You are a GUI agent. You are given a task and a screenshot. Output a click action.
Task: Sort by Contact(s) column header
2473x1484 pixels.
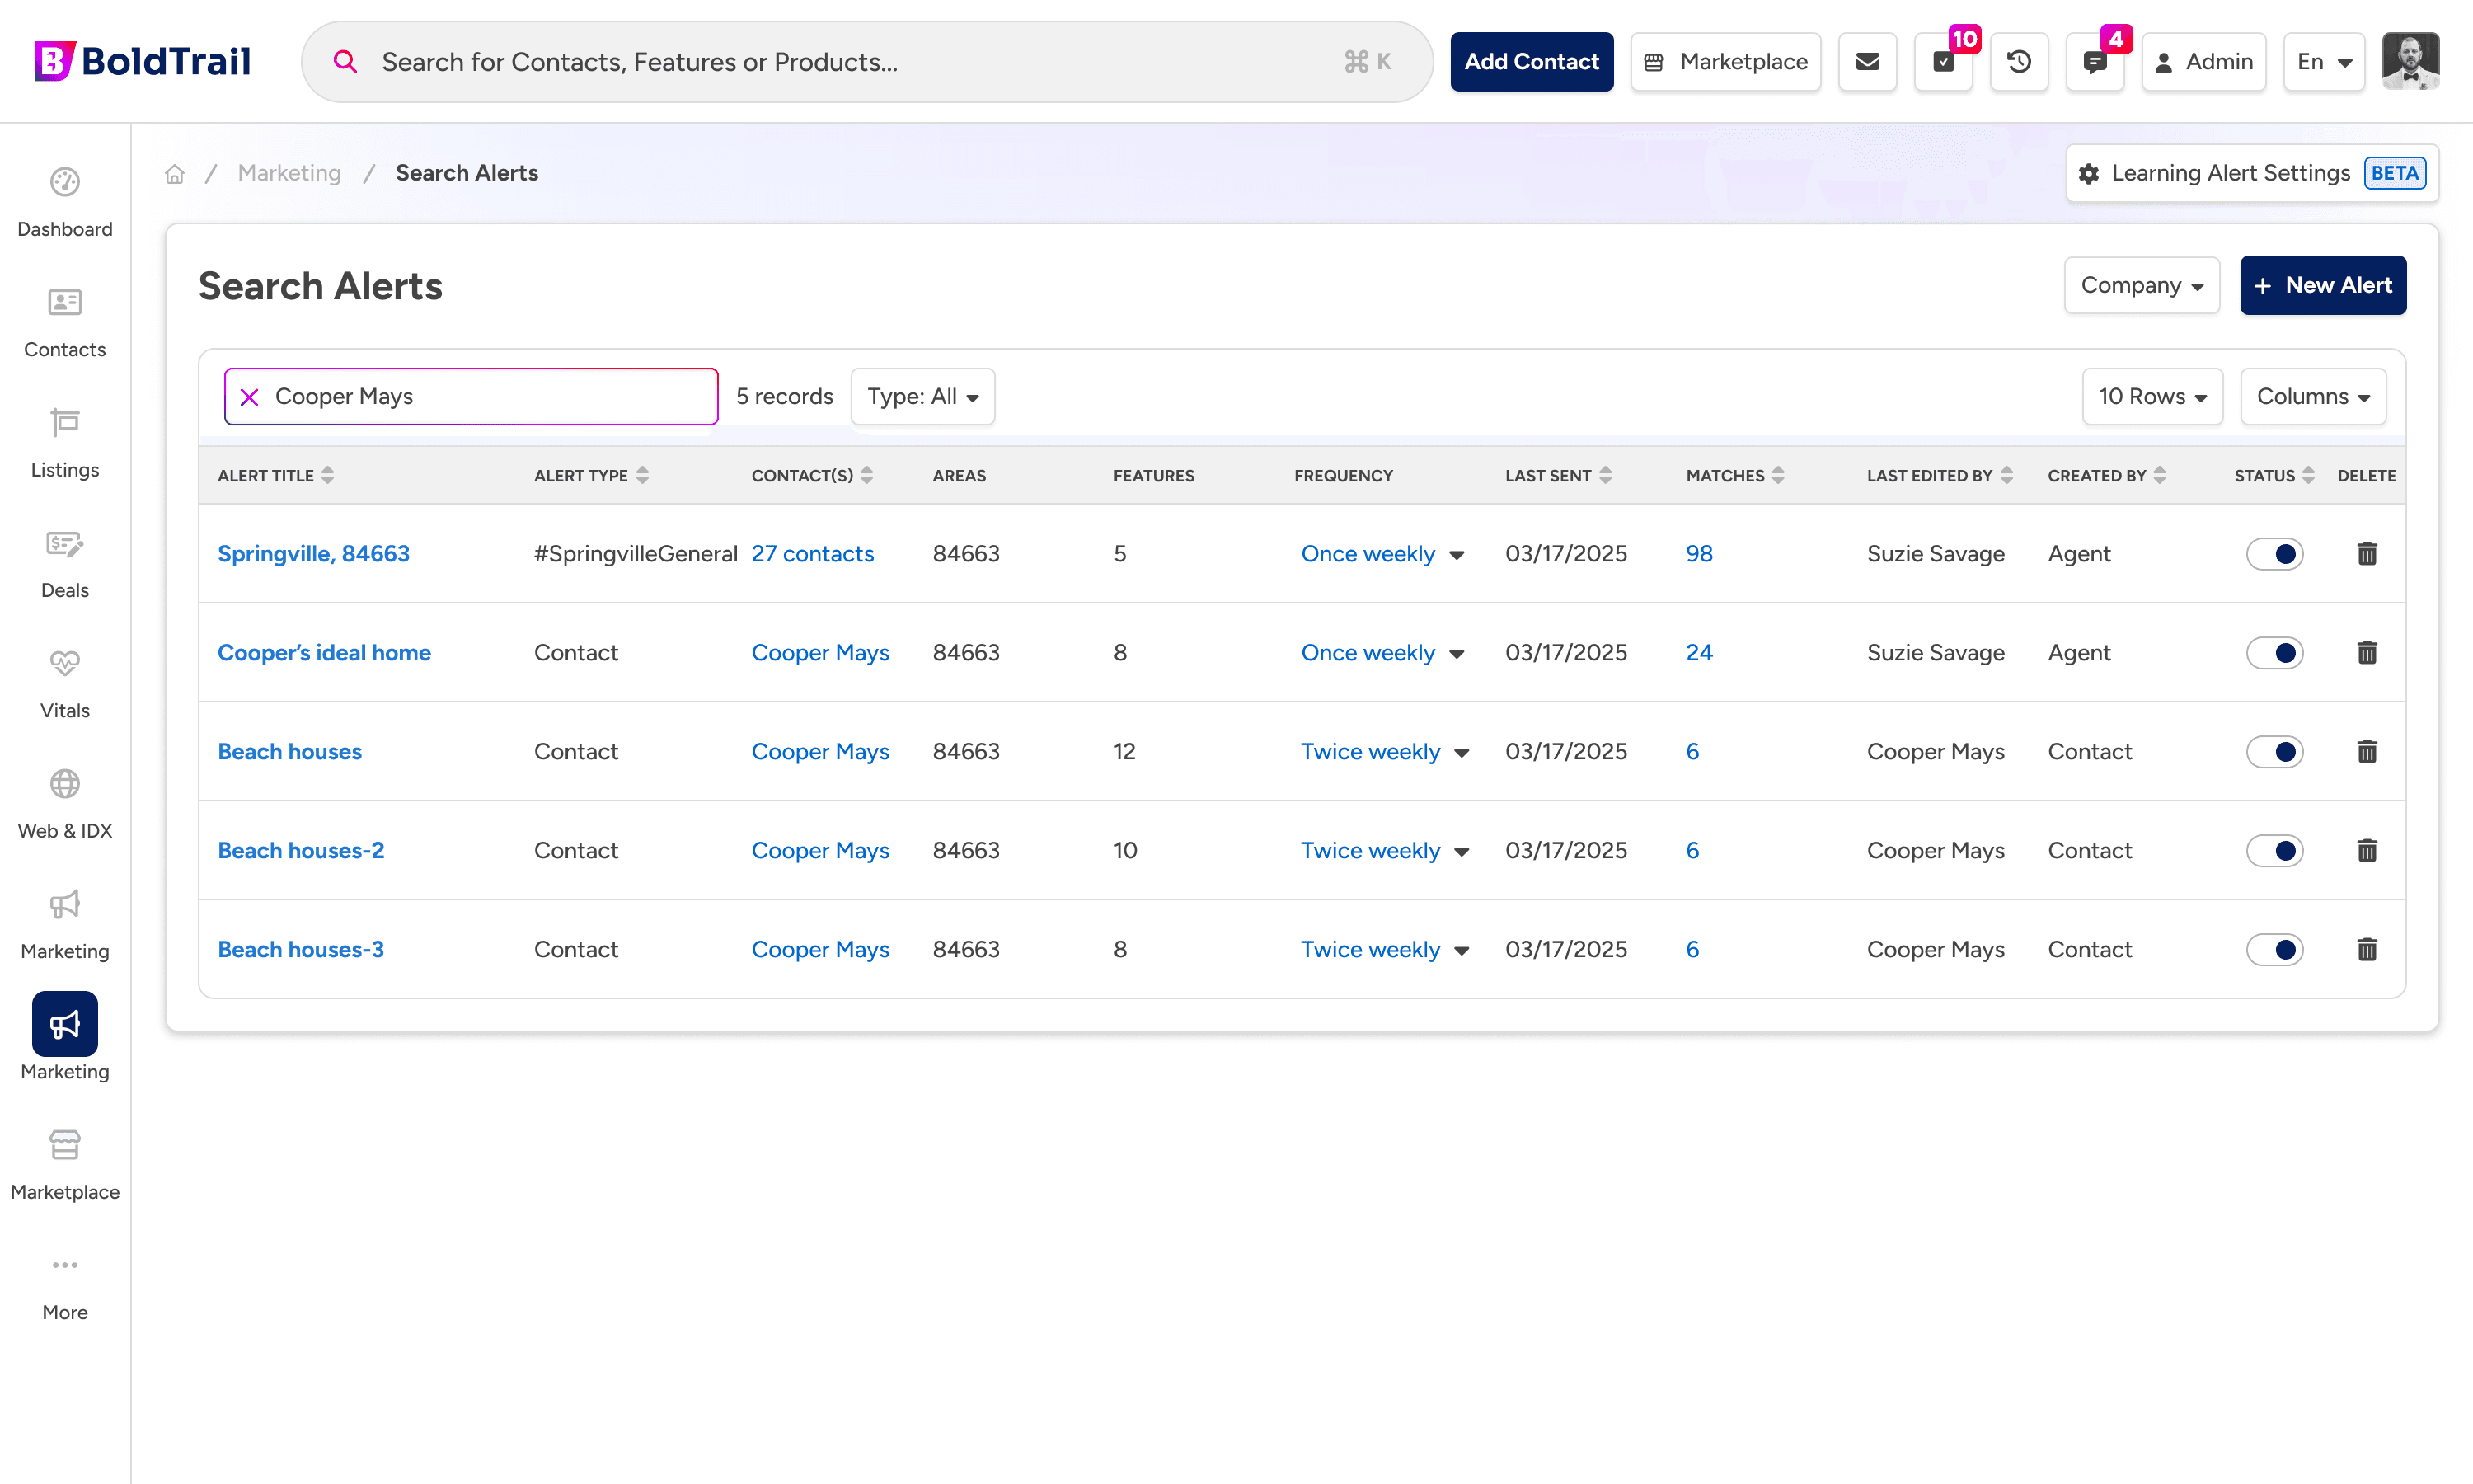coord(812,476)
